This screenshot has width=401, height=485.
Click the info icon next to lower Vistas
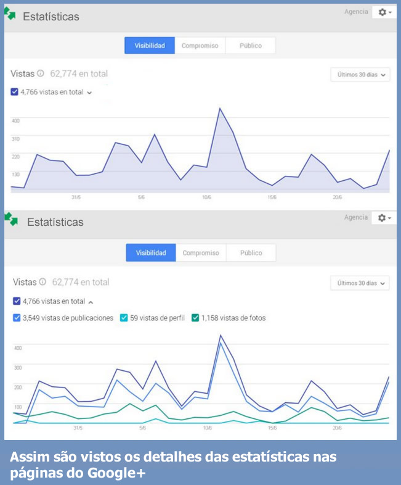43,282
